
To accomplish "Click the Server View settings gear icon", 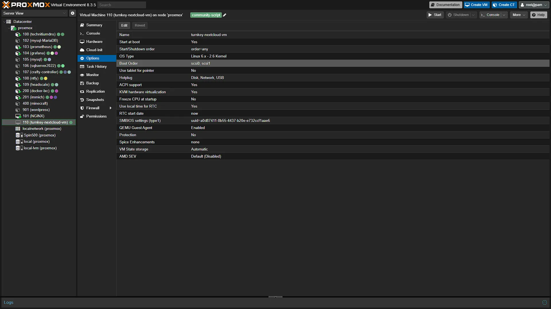I will pos(73,13).
